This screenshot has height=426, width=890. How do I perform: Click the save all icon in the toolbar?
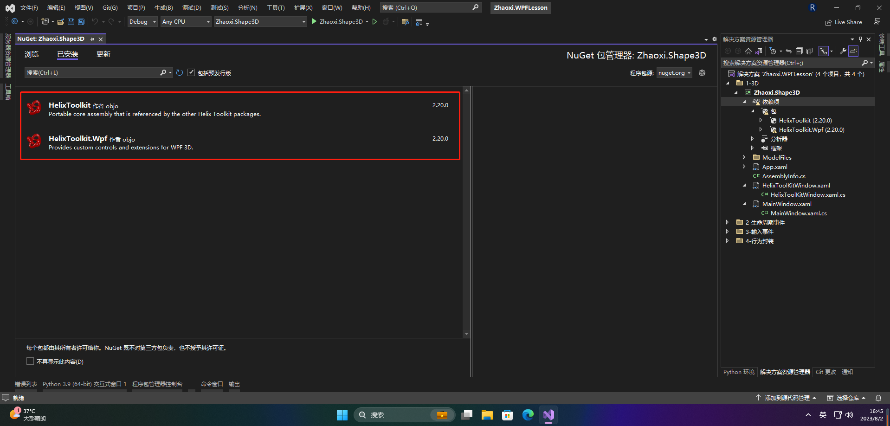(x=81, y=22)
